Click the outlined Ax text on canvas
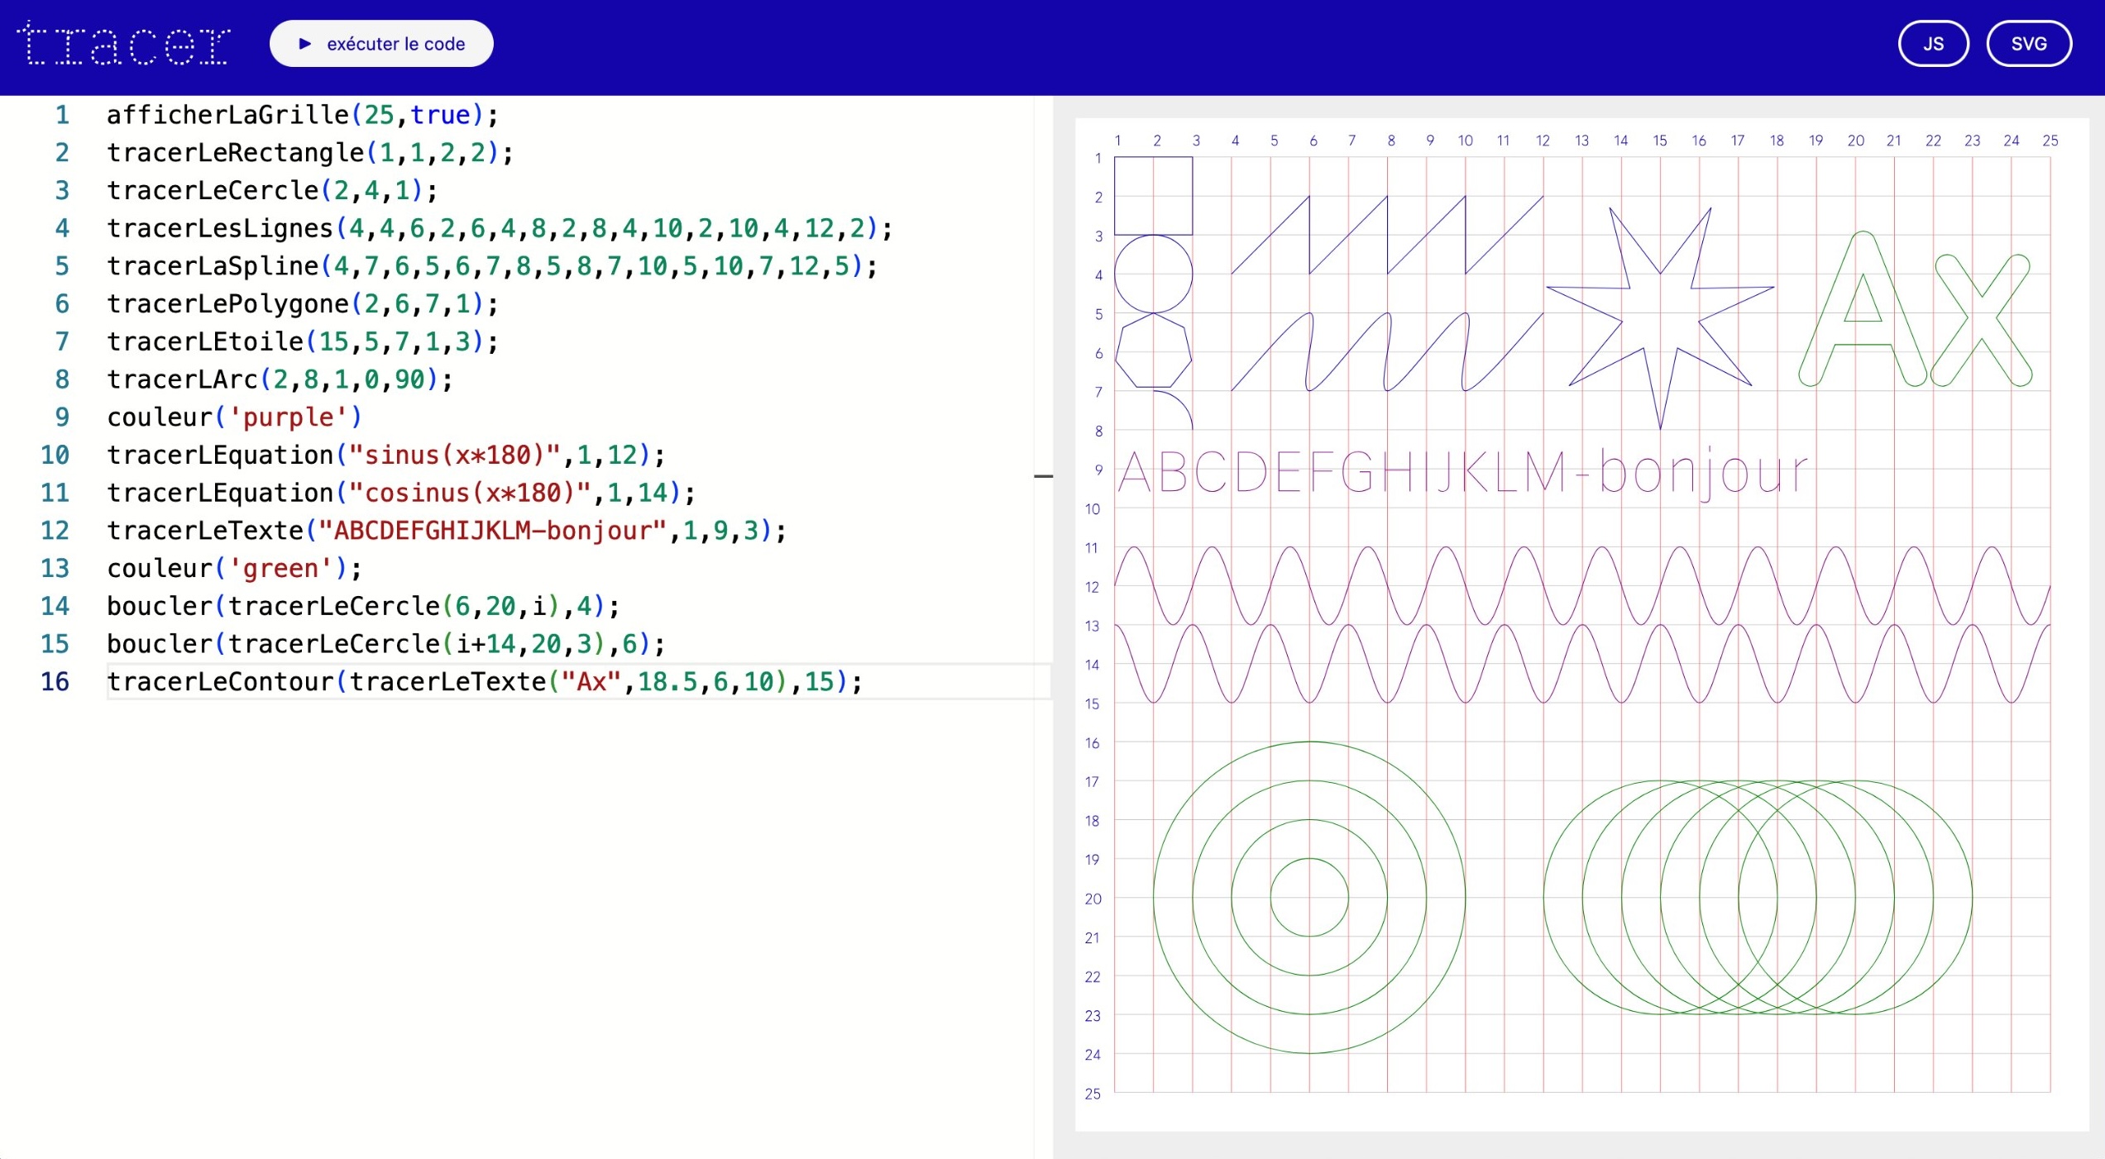Viewport: 2105px width, 1159px height. 1915,309
